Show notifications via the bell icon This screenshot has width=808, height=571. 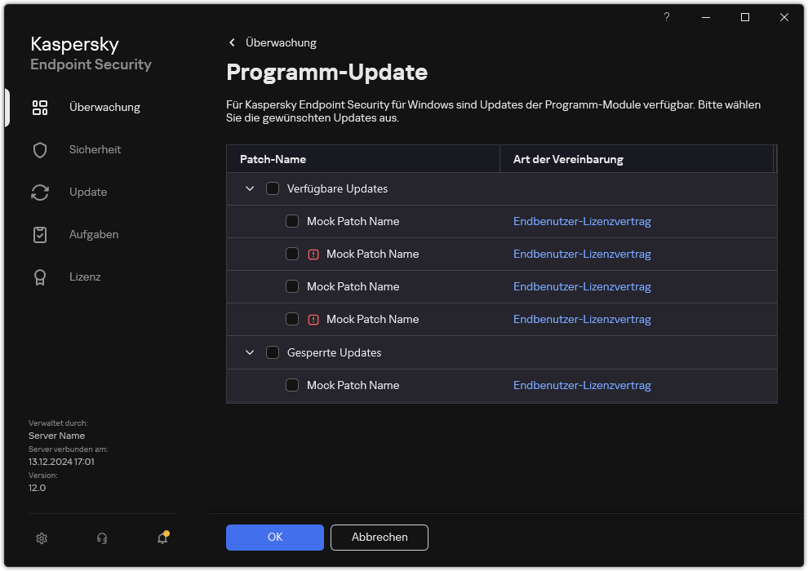162,538
